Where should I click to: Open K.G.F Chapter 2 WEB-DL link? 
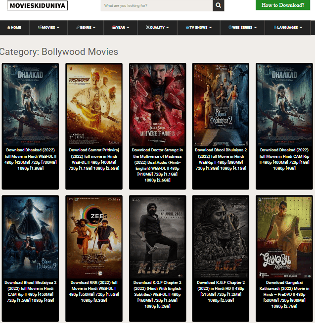(x=157, y=294)
